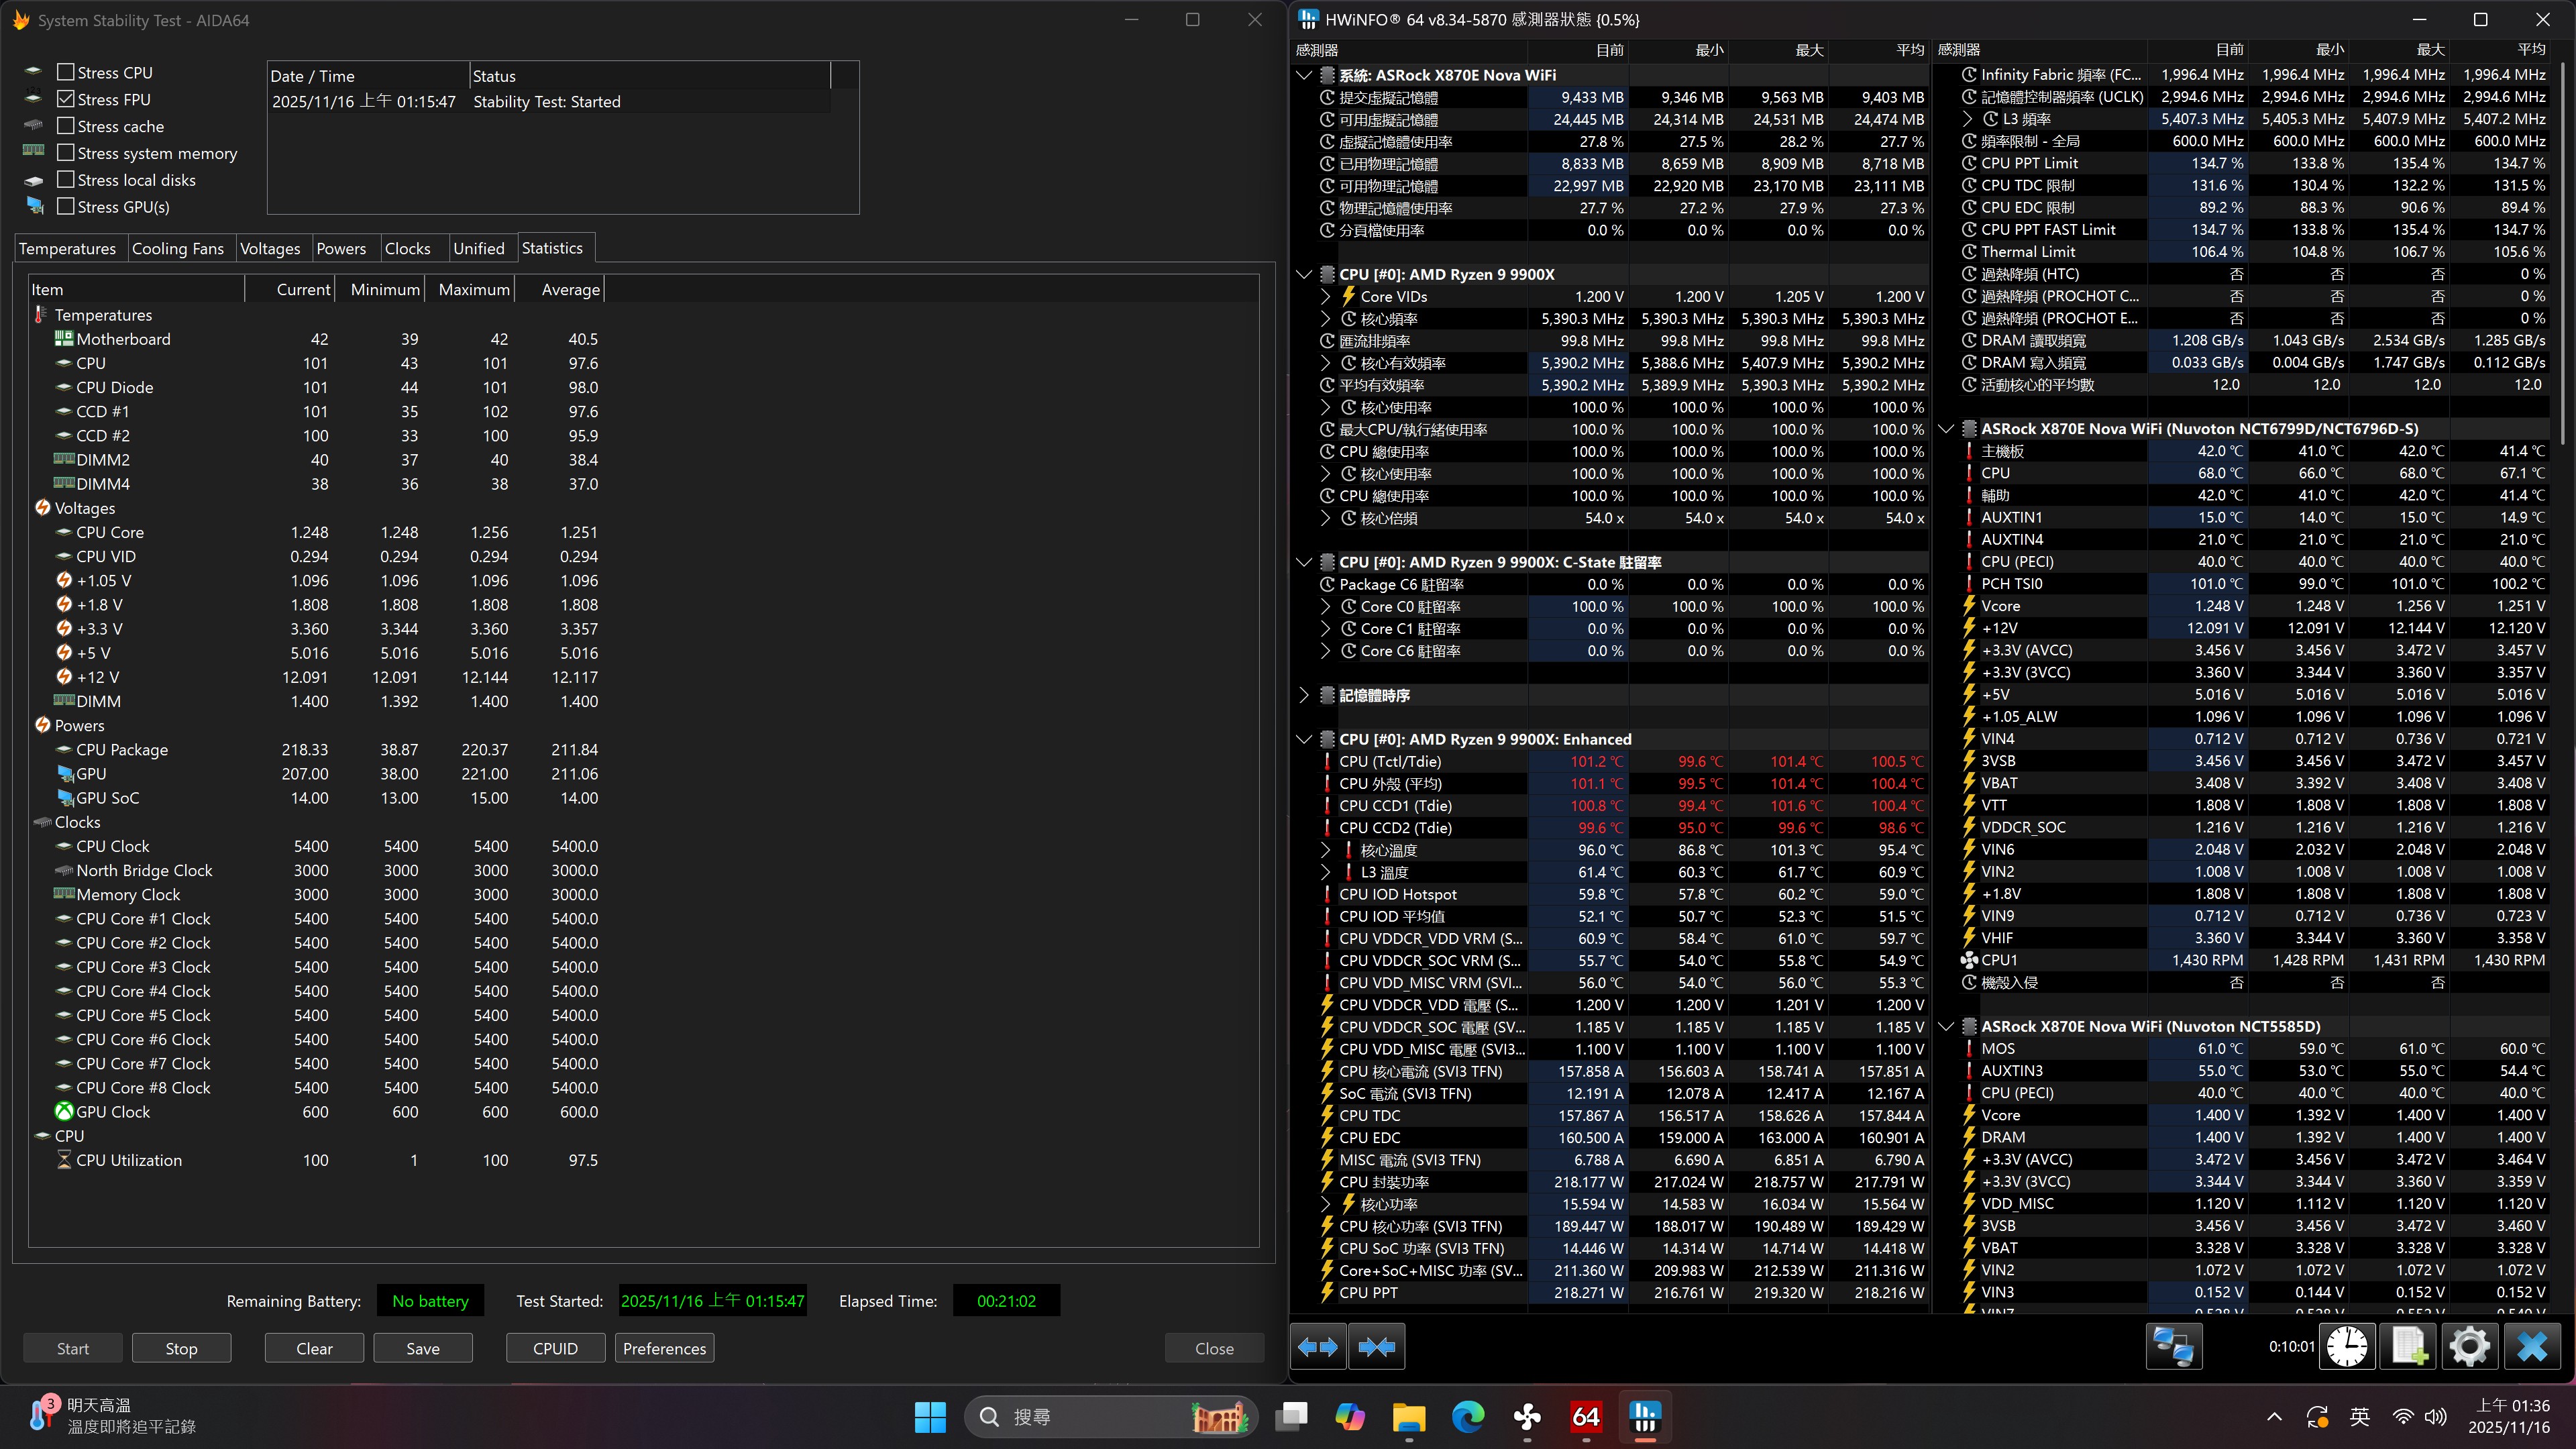Open AIDA64 from the taskbar

[x=1586, y=1417]
